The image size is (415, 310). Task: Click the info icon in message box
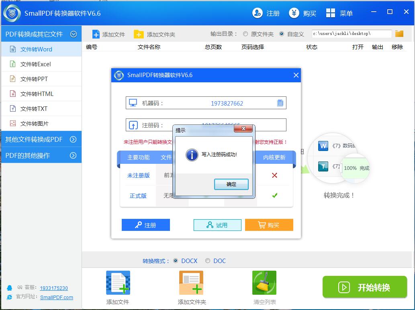(x=192, y=155)
